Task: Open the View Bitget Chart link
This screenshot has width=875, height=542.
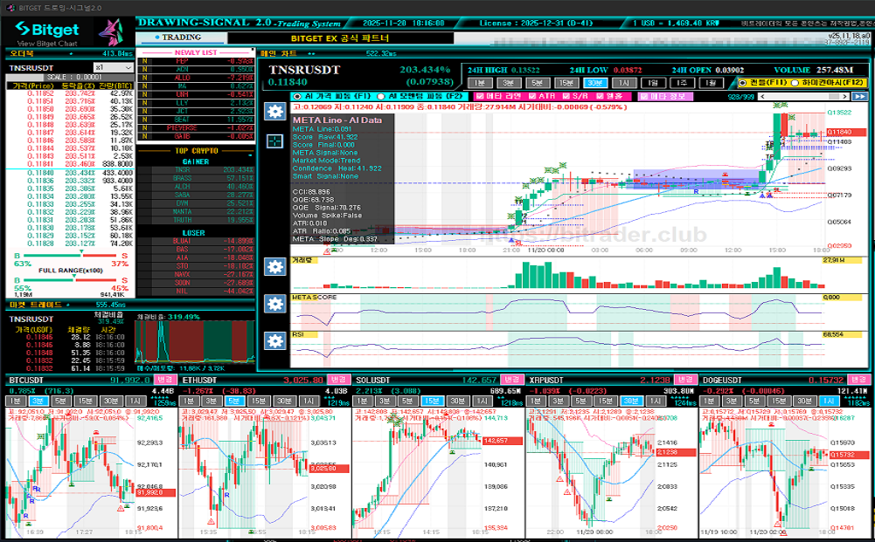Action: coord(47,44)
